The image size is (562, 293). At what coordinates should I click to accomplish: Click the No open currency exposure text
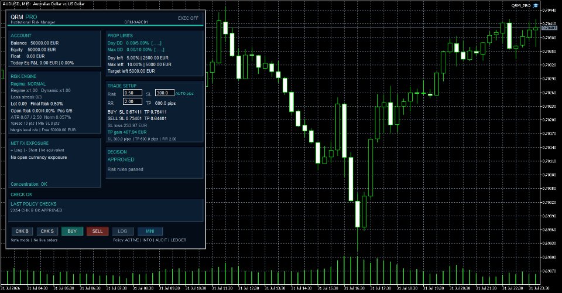(x=39, y=158)
